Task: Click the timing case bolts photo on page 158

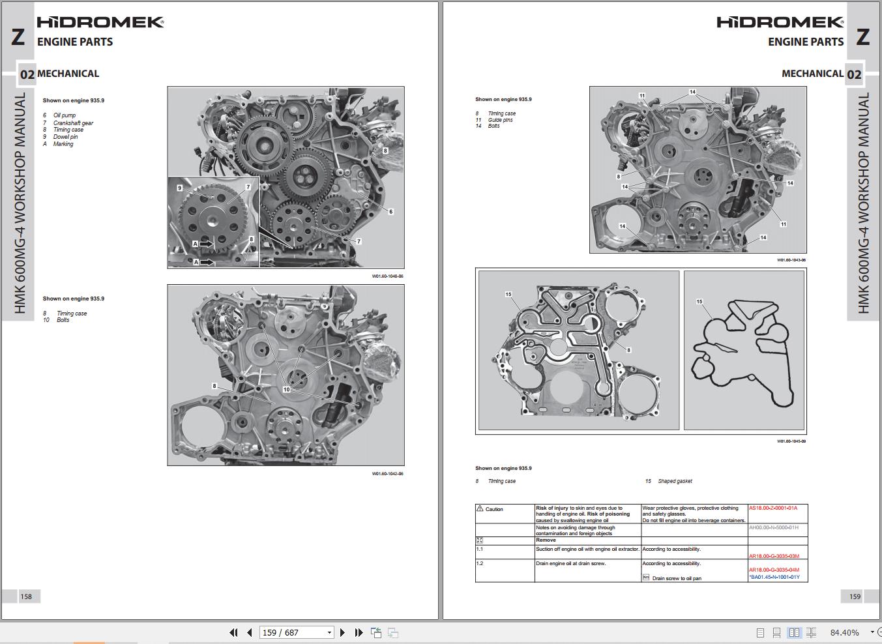Action: (286, 375)
